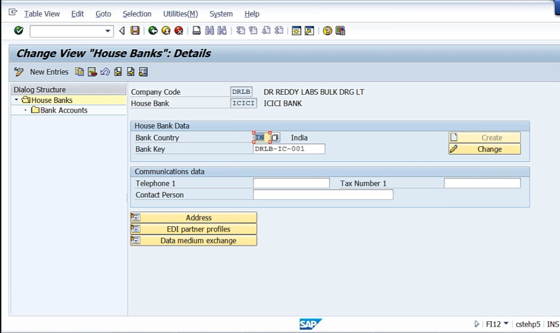Open the Help menu
This screenshot has width=560, height=333.
(252, 14)
